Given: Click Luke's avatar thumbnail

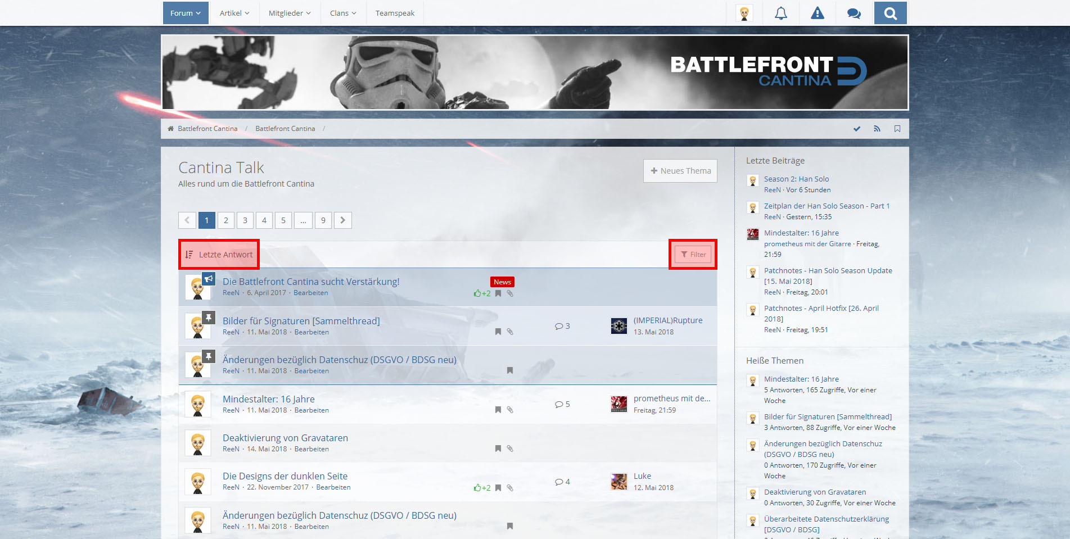Looking at the screenshot, I should [x=619, y=482].
